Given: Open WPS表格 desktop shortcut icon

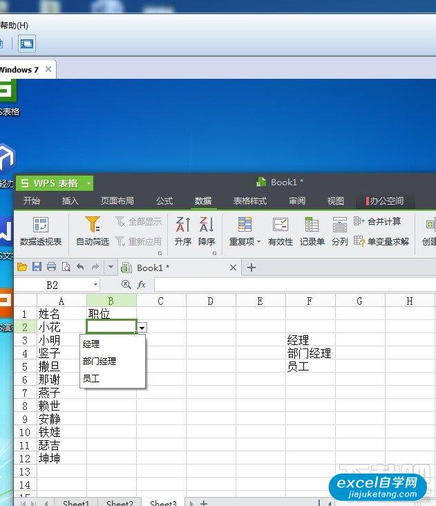Looking at the screenshot, I should click(8, 97).
